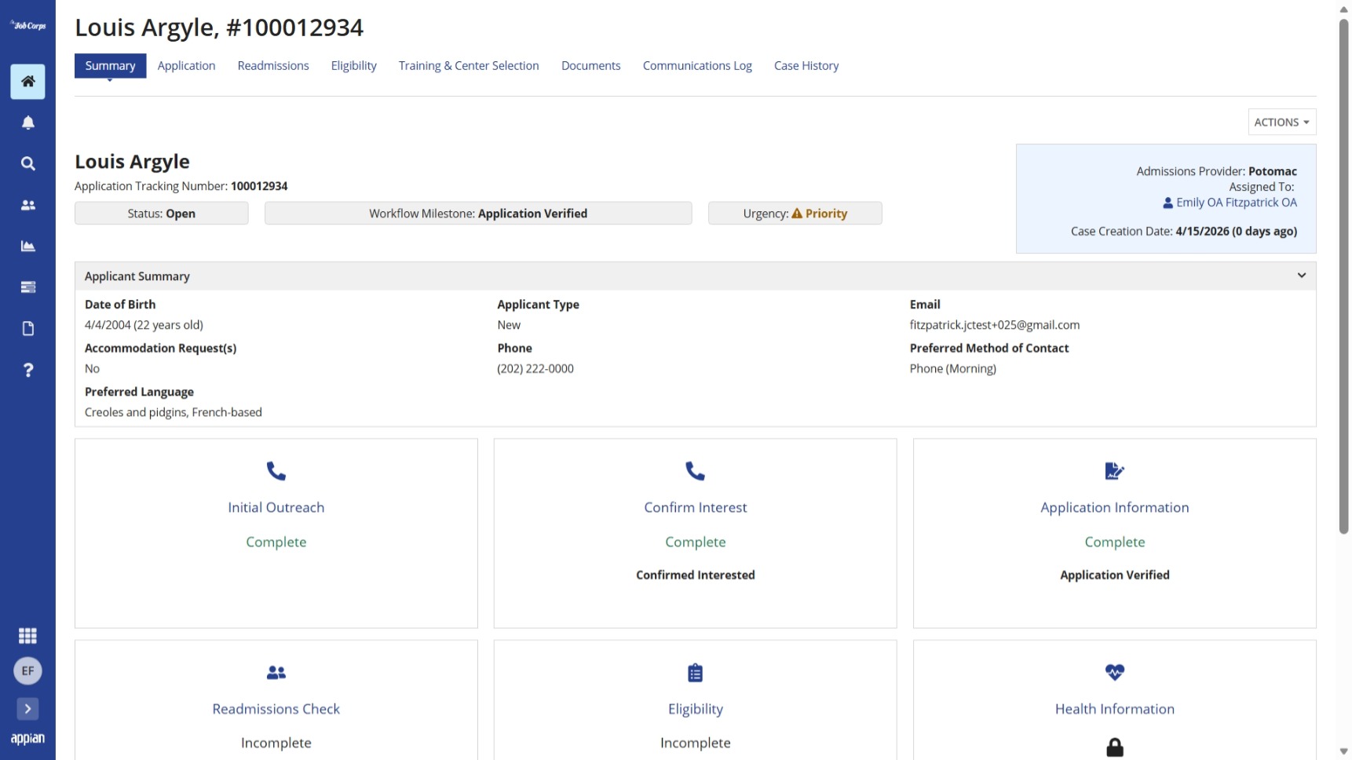
Task: Click the Readmissions Check people icon
Action: click(x=276, y=673)
